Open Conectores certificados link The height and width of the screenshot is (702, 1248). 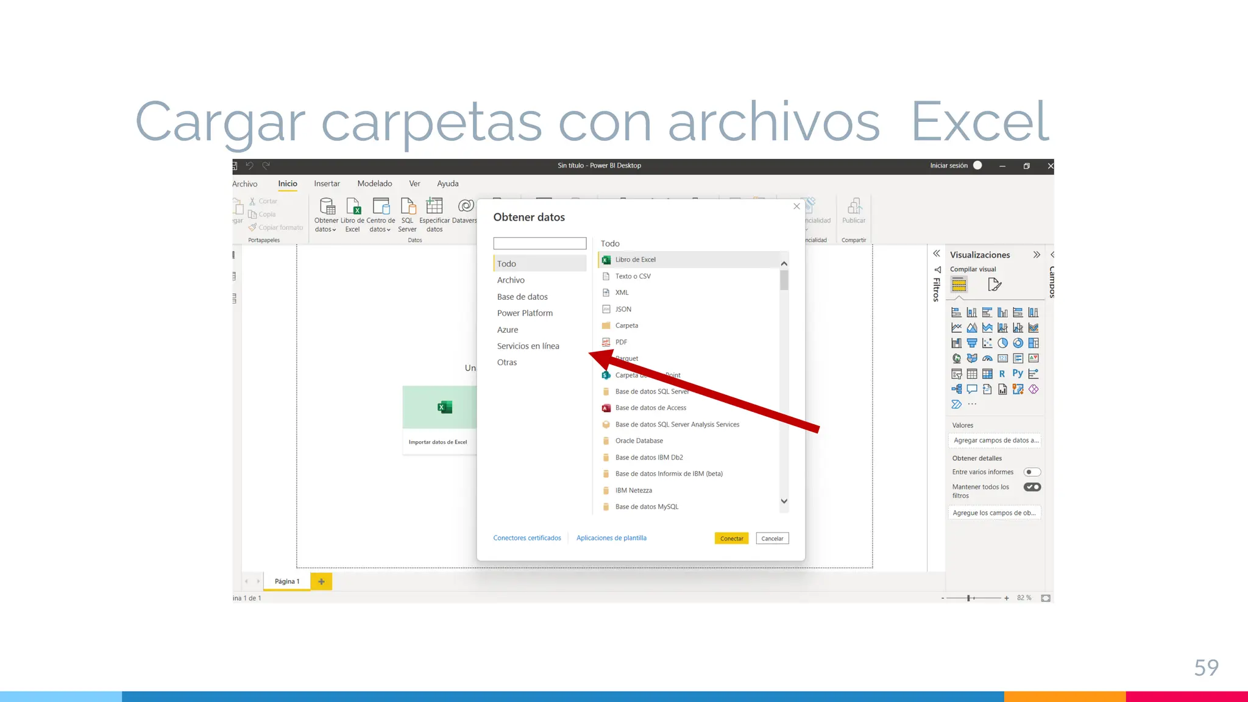[527, 538]
